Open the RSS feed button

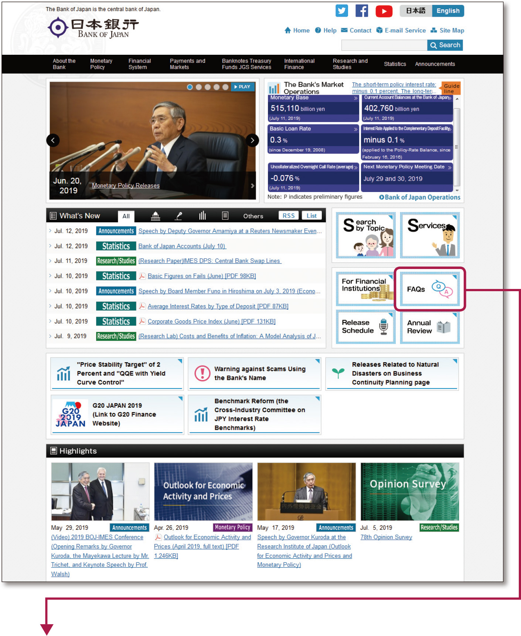click(x=289, y=216)
